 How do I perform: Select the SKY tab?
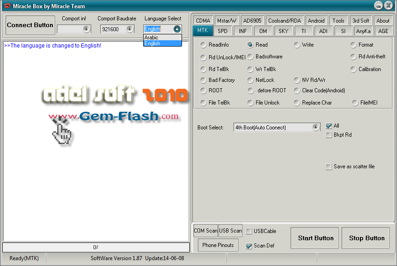[x=283, y=31]
